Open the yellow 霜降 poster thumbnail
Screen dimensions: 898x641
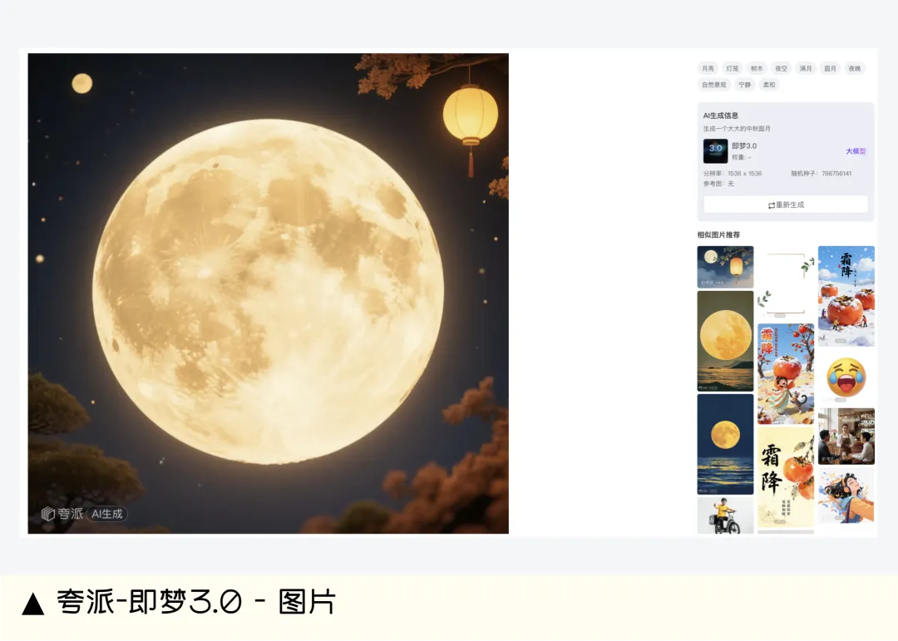[786, 477]
